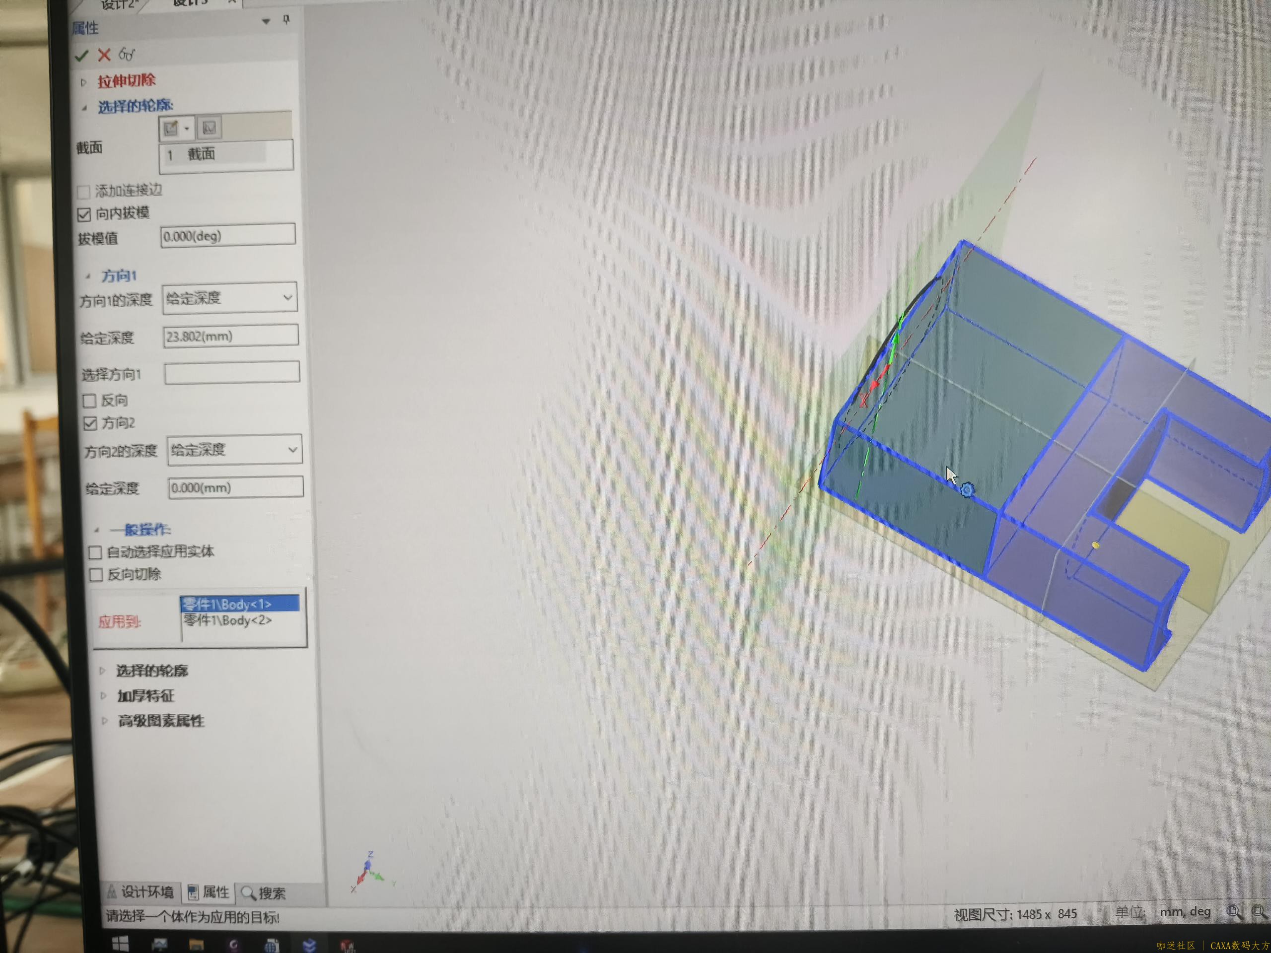Confirm extrude cut with green checkmark
1271x953 pixels.
(81, 56)
